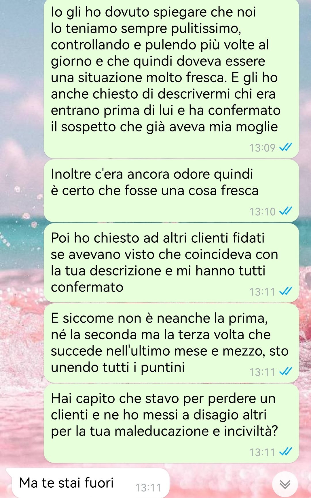This screenshot has height=498, width=311.
Task: Tap 13:10 timestamp on odore message
Action: pos(262,212)
